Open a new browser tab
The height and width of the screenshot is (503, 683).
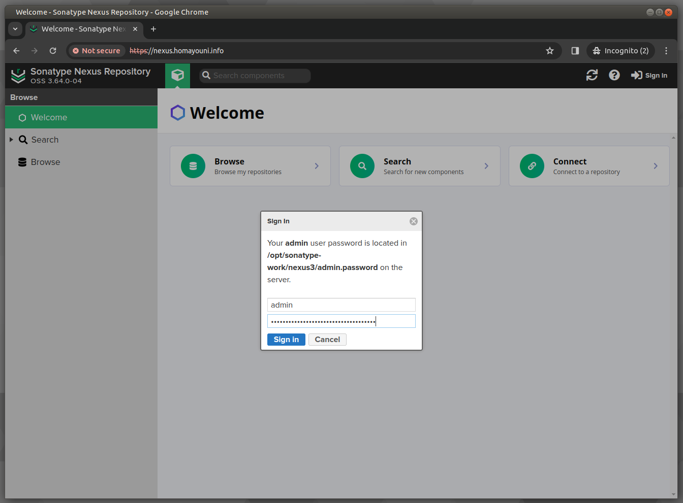[x=153, y=29]
